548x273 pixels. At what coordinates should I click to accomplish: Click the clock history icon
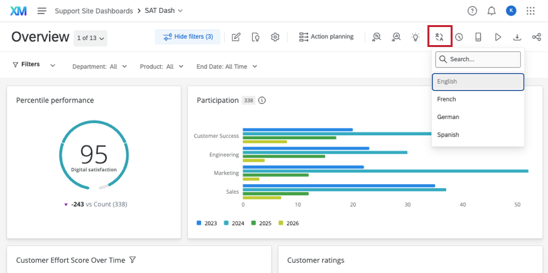(459, 37)
